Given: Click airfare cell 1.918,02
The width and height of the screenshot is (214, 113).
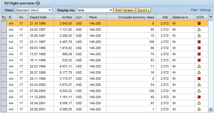Looking at the screenshot, I should tap(64, 48).
